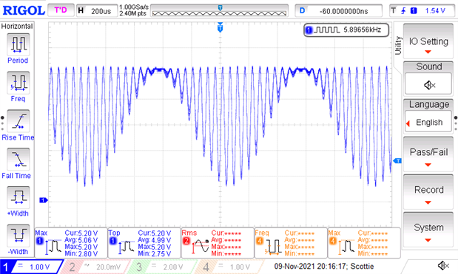Select channel 4 tab showing 1.00 V
Image resolution: width=458 pixels, height=274 pixels.
point(229,267)
